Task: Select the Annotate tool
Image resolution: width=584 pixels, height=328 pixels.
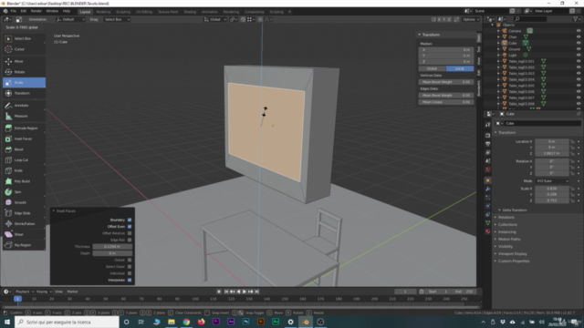Action: point(24,106)
